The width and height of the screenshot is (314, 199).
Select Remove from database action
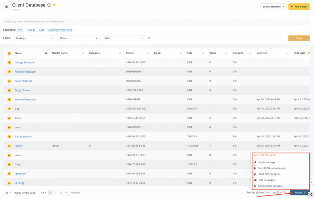[270, 186]
